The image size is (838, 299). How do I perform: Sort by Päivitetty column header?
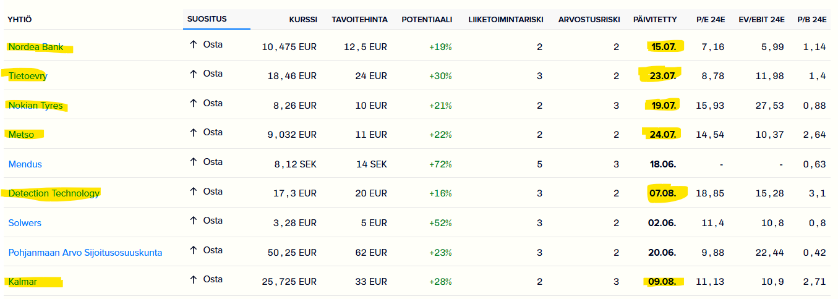656,20
